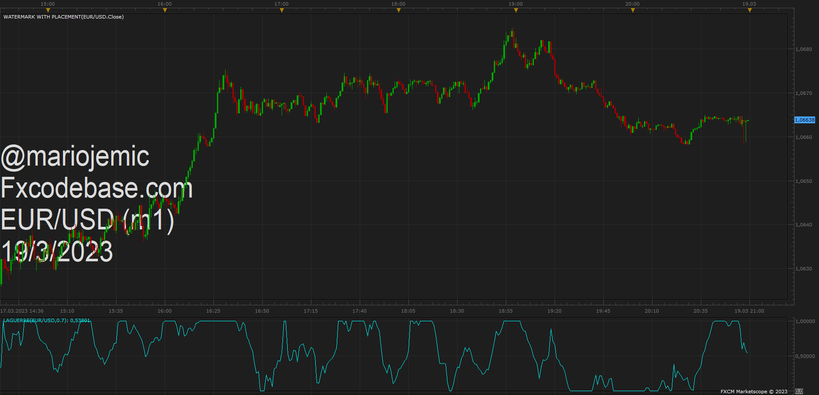The width and height of the screenshot is (819, 395).
Task: Click the 16:25 time axis label
Action: (x=213, y=311)
